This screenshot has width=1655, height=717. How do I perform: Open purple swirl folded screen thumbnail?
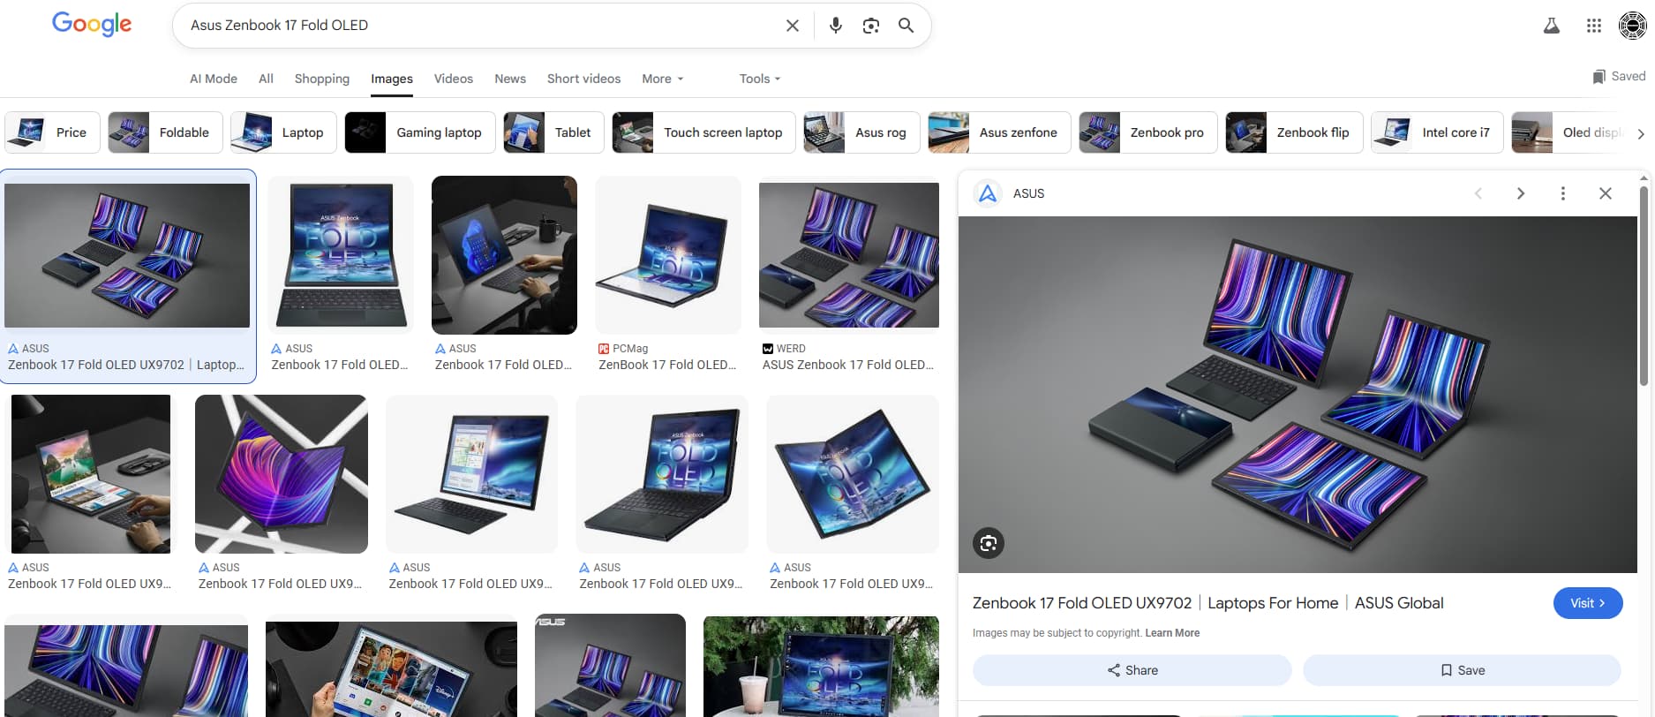pos(281,474)
